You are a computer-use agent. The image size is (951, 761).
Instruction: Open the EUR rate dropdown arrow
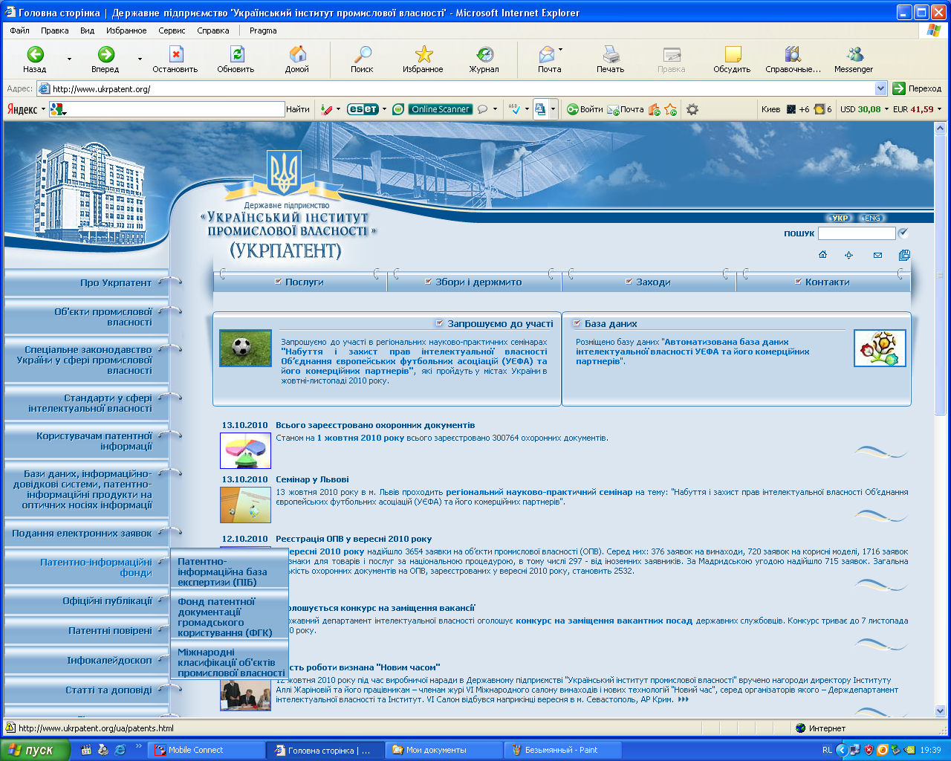coord(939,109)
